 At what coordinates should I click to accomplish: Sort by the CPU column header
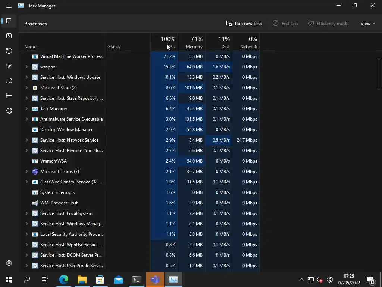click(164, 42)
